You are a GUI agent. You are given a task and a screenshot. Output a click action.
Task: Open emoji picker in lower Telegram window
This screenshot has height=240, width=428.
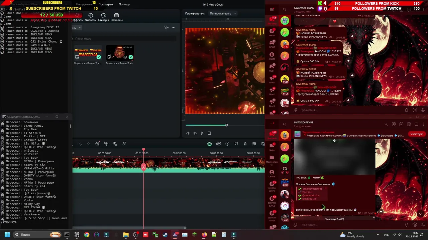pos(415,225)
